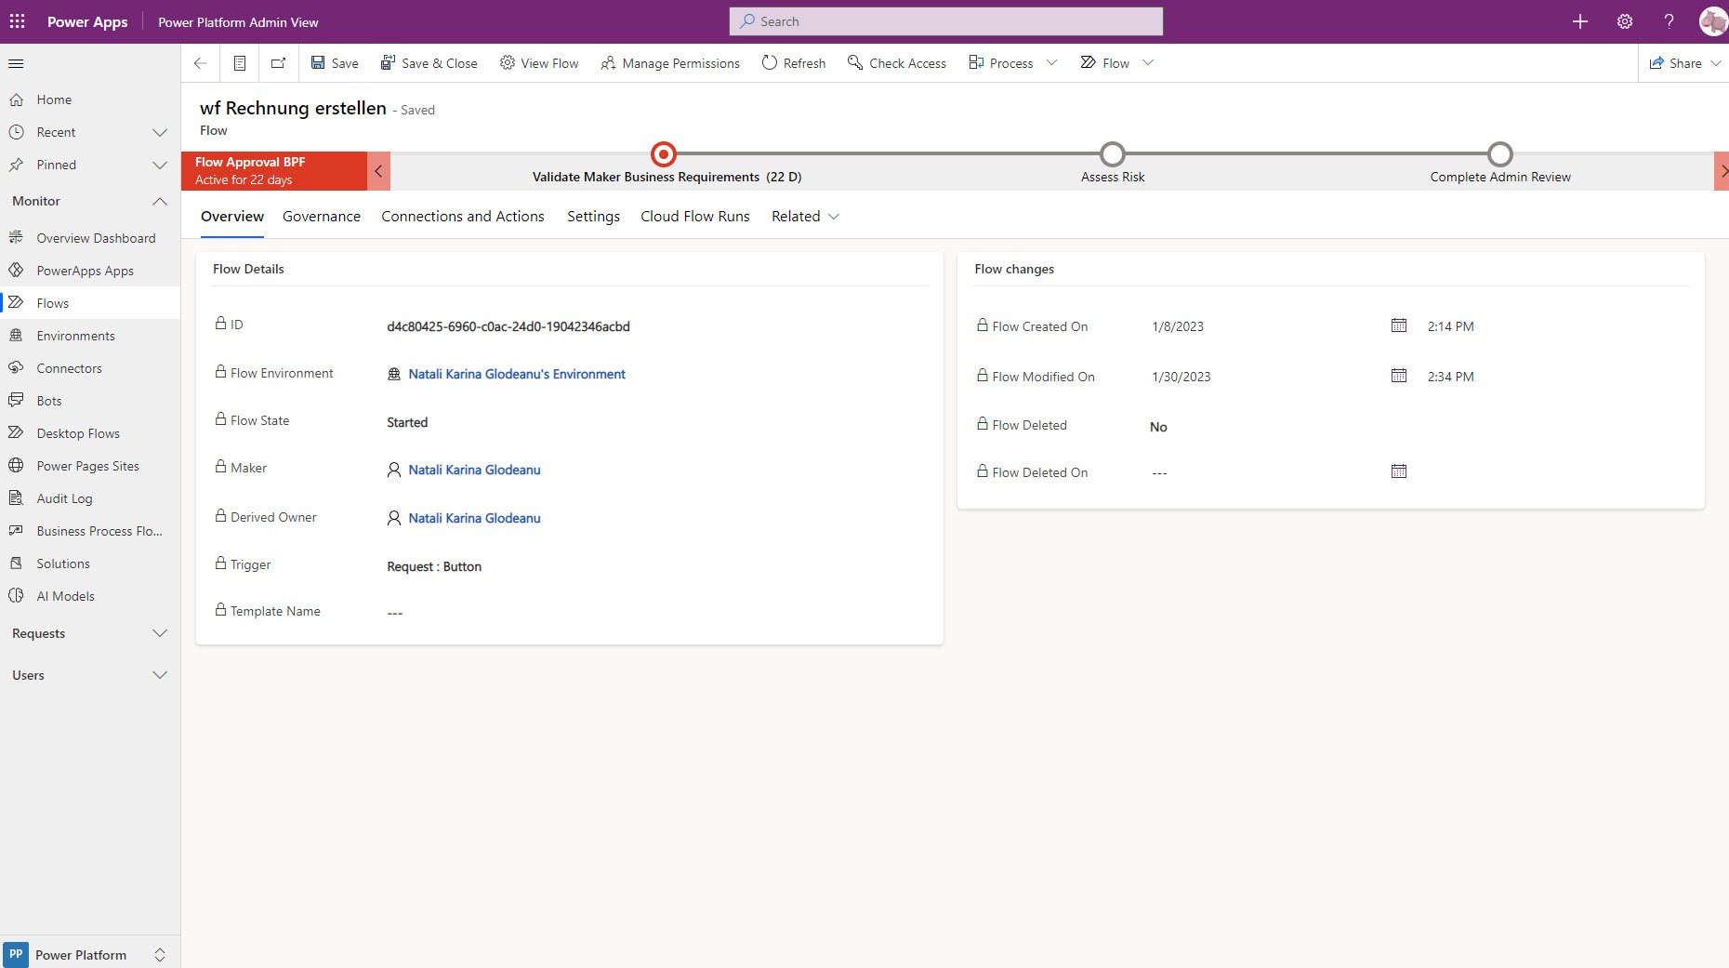
Task: Open settings gear in top bar
Action: point(1624,21)
